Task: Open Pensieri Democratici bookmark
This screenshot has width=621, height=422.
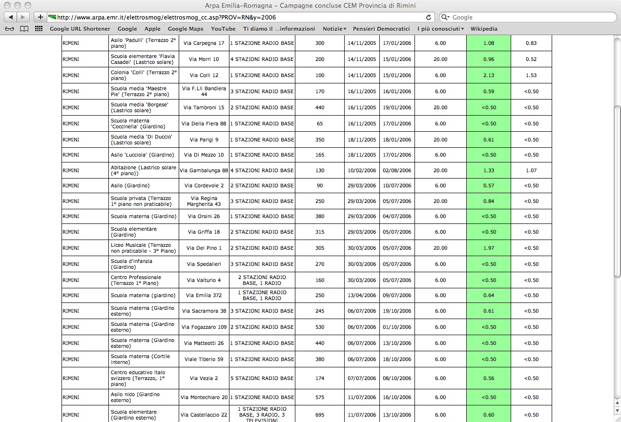Action: (381, 29)
